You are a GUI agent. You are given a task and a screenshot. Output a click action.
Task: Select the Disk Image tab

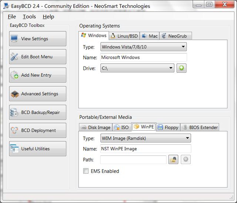point(96,127)
